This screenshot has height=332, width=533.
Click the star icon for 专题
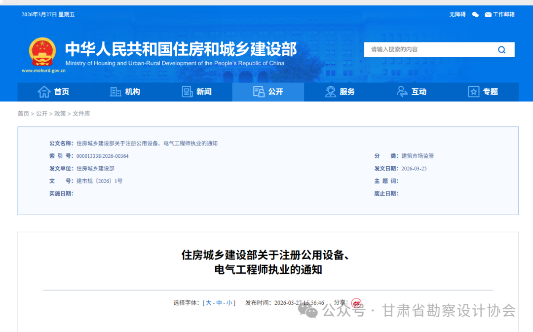(473, 92)
